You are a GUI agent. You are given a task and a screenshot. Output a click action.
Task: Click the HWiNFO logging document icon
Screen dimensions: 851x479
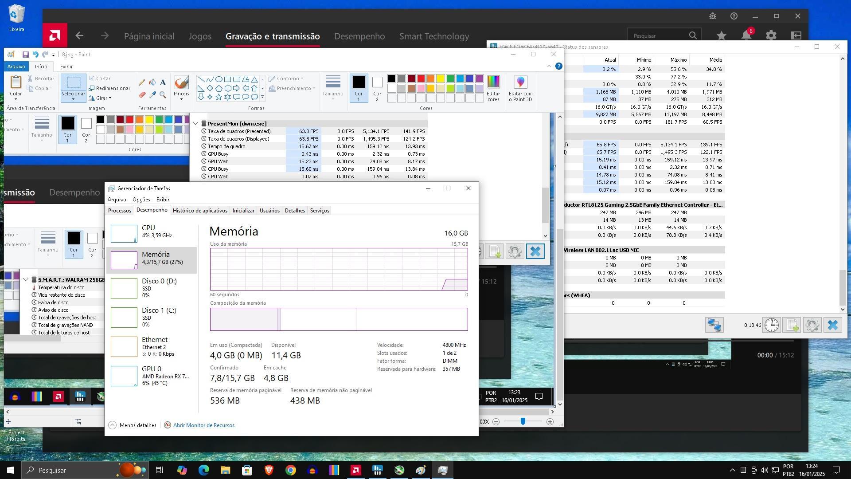[792, 325]
